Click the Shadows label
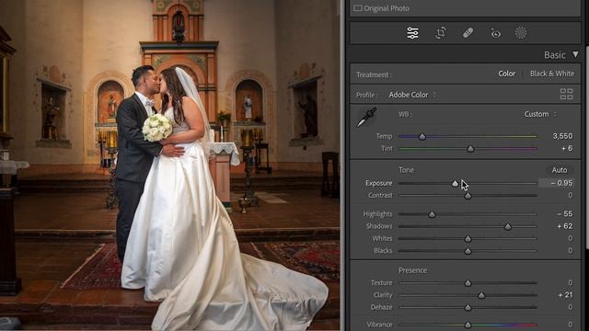Screen dimensions: 589x331 click(x=379, y=226)
